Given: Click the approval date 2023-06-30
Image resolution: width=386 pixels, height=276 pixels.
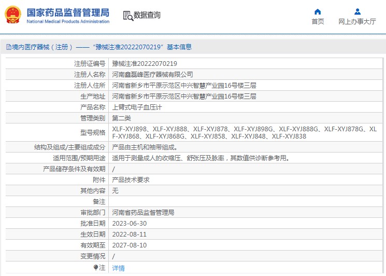Looking at the screenshot, I should (x=129, y=223).
